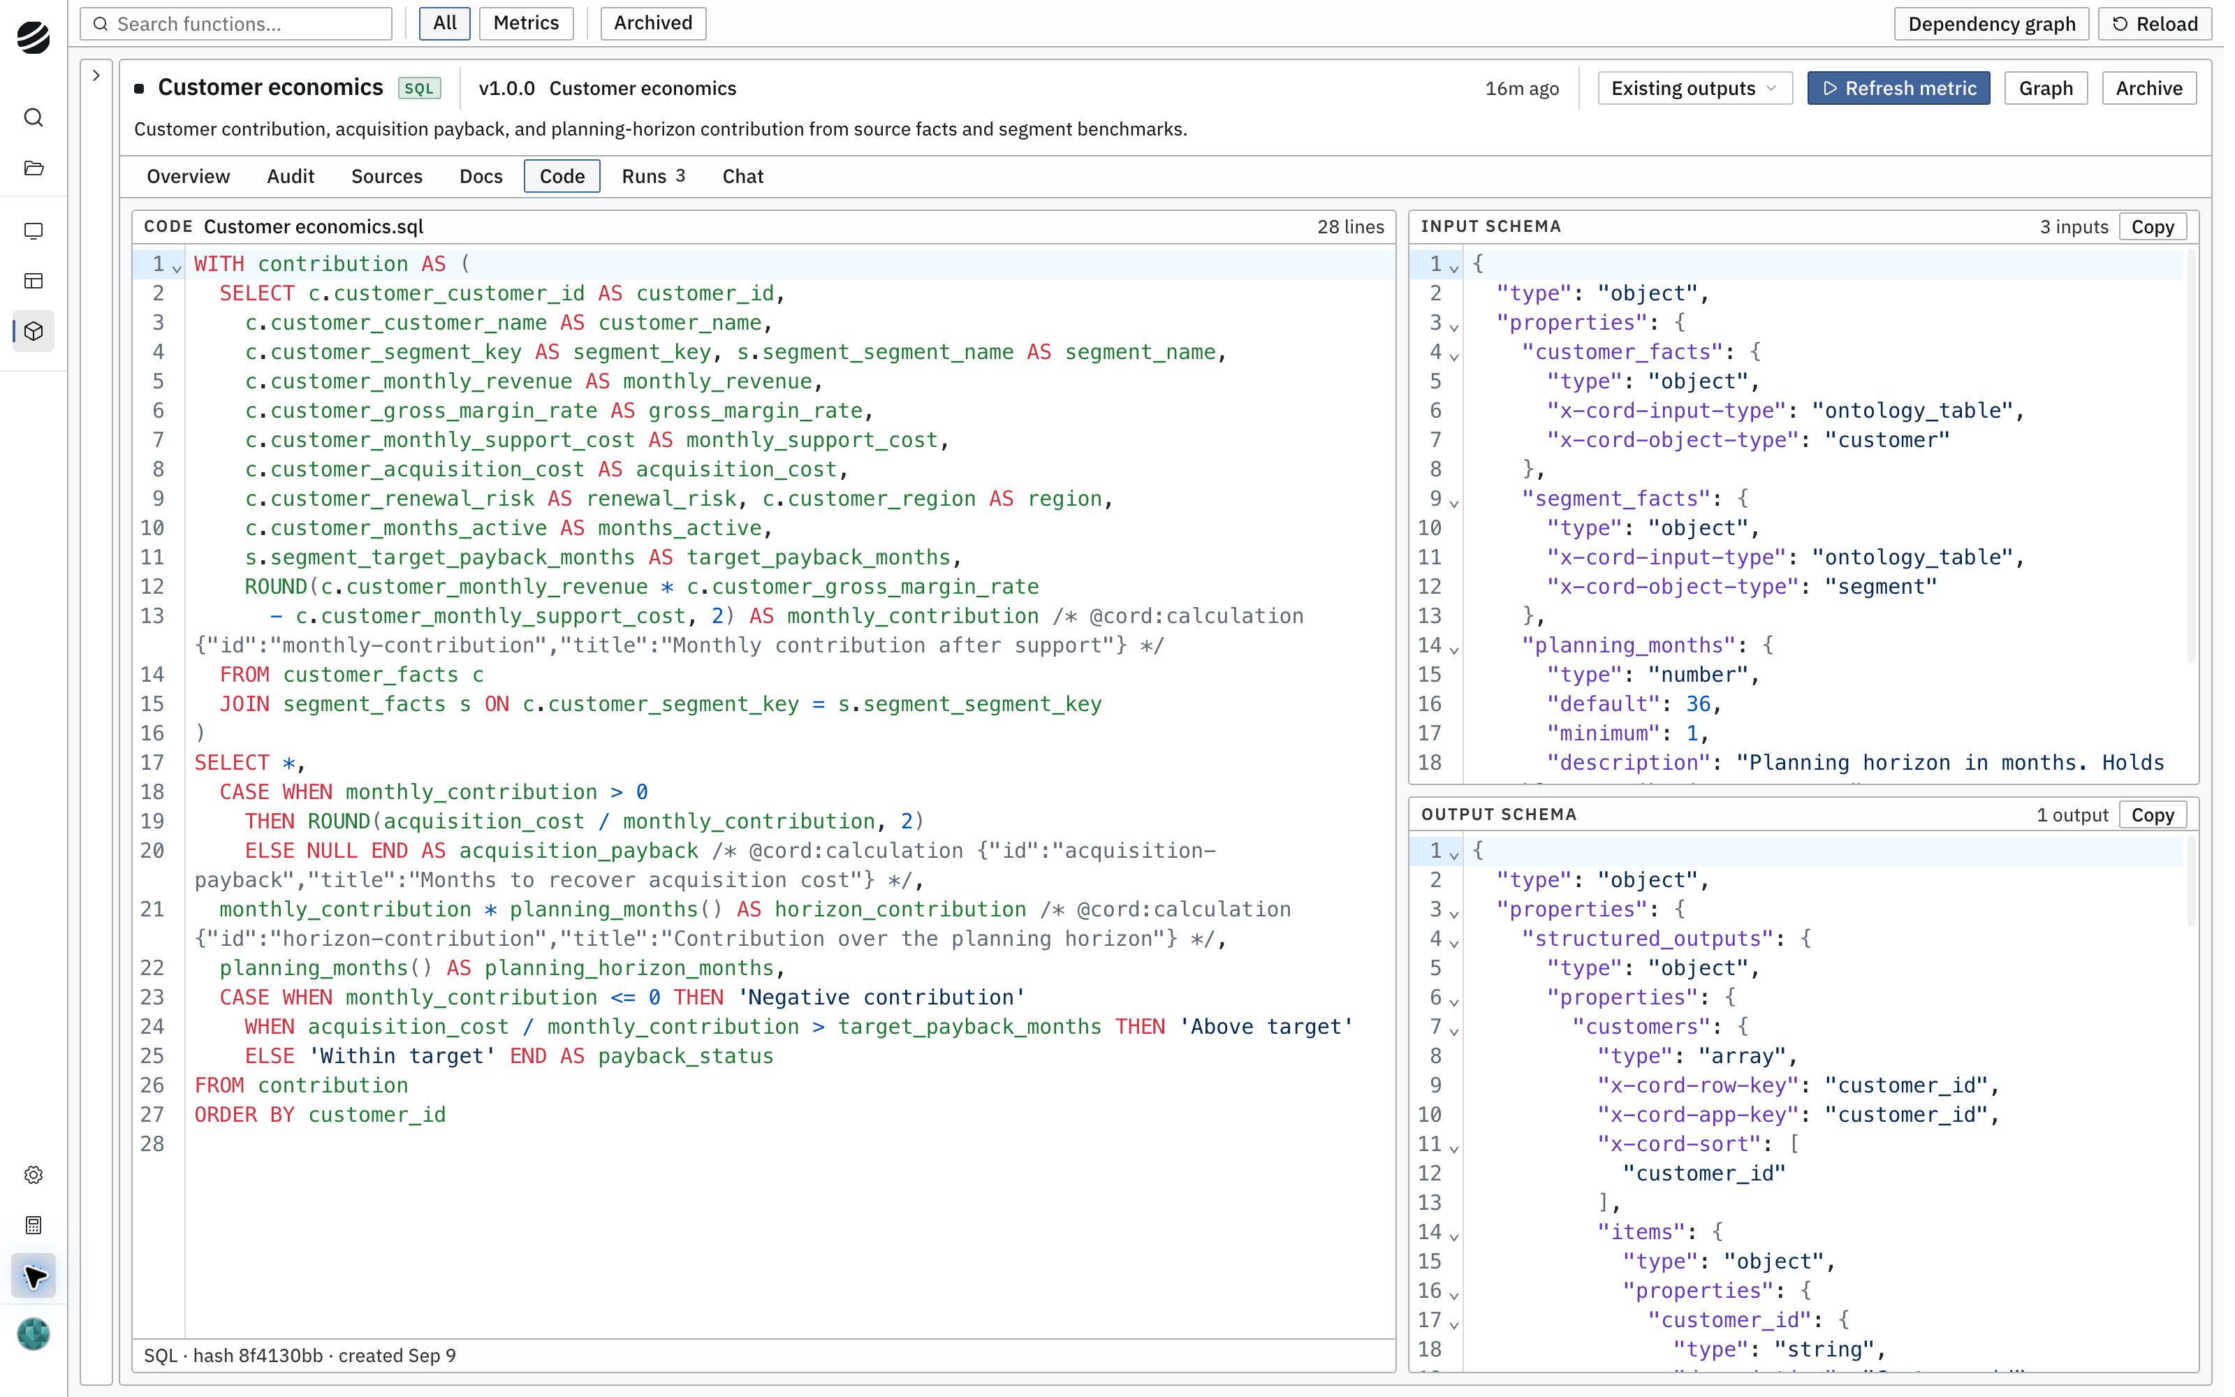Image resolution: width=2235 pixels, height=1397 pixels.
Task: Click Refresh metric button
Action: point(1898,89)
